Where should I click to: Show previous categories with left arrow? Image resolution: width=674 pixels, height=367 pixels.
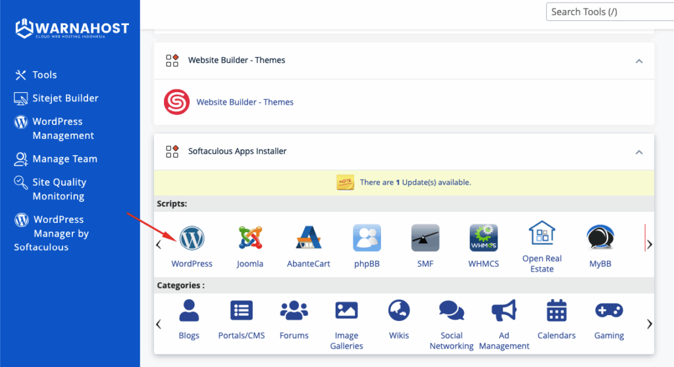pos(159,324)
